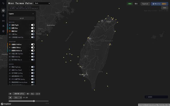Expand the Rail layer options chevron
Image resolution: width=170 pixels, height=106 pixels.
click(29, 31)
